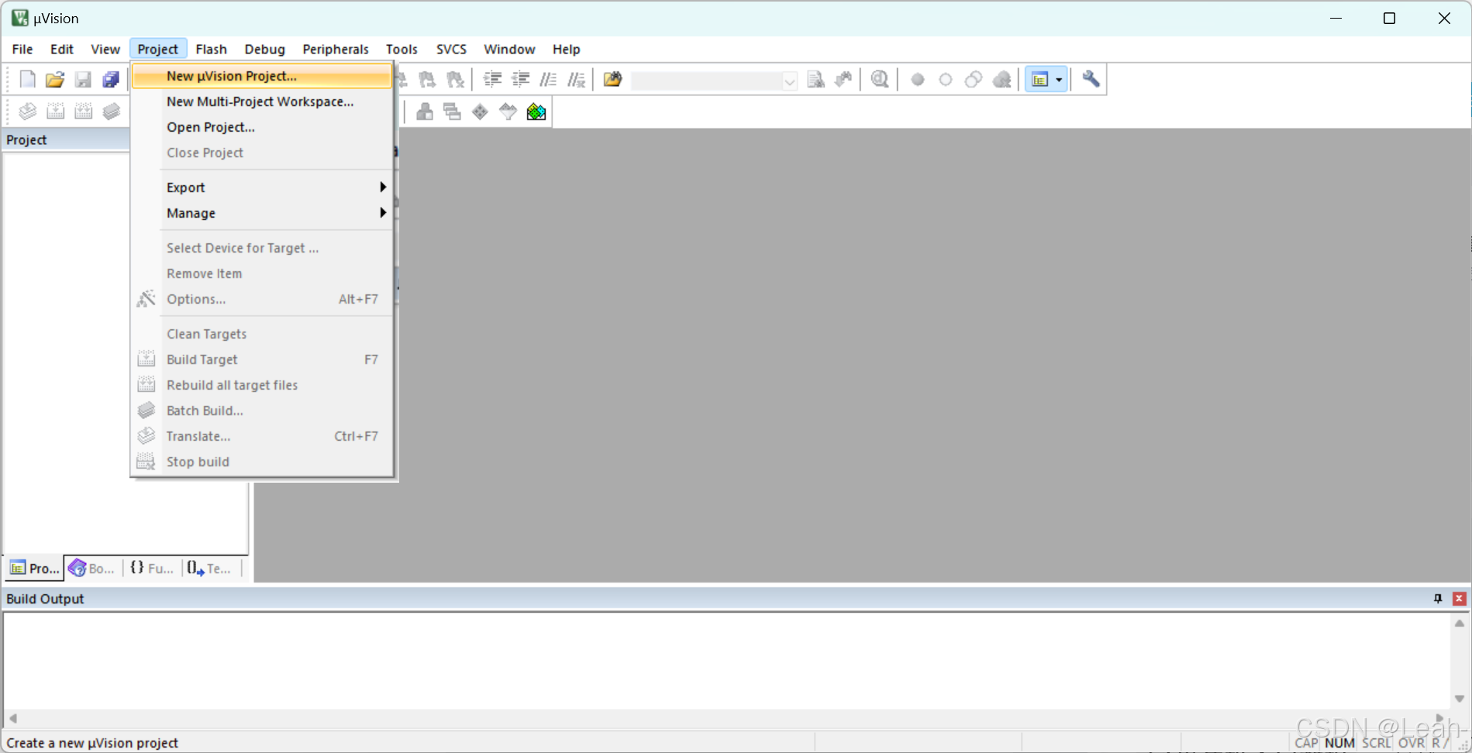Open the Find in Files icon
1472x753 pixels.
pos(612,79)
